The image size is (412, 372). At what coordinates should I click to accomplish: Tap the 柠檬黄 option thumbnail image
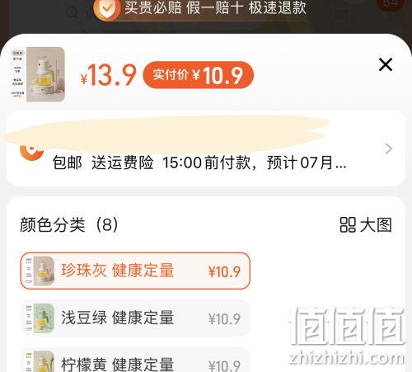pyautogui.click(x=40, y=361)
